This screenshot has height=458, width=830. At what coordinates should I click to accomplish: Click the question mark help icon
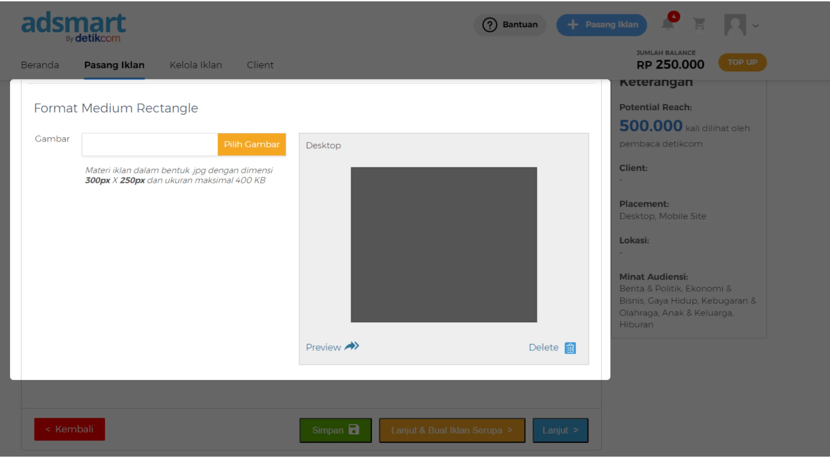[x=490, y=25]
